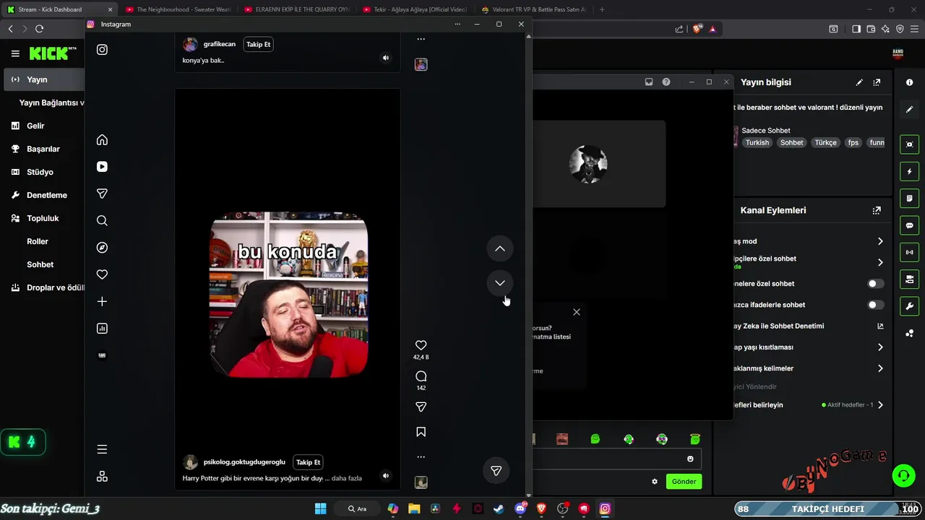Open the Instagram dashboard chart icon

[x=102, y=329]
